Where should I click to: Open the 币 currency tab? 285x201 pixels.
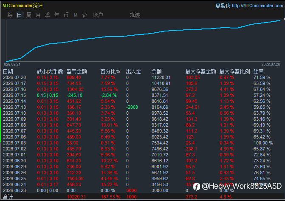coord(66,15)
